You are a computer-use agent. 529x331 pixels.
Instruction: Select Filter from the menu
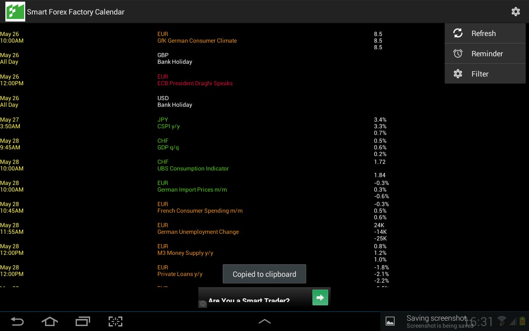tap(485, 74)
